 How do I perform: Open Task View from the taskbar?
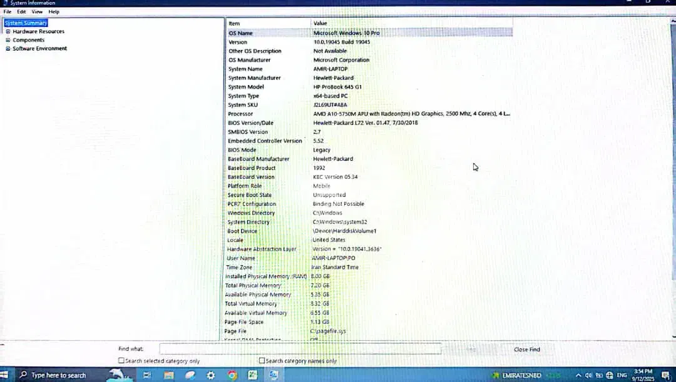[147, 375]
